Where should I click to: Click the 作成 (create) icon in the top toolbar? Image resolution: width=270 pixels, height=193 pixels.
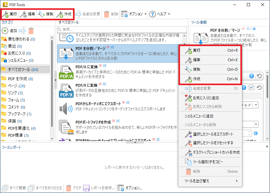pyautogui.click(x=59, y=14)
